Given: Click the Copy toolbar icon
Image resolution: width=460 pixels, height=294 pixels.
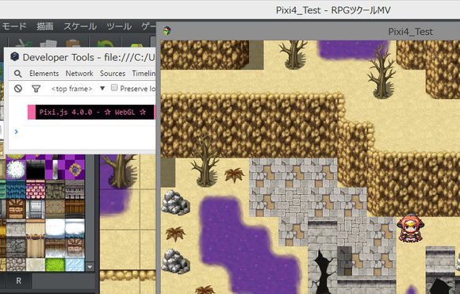Looking at the screenshot, I should [x=48, y=44].
